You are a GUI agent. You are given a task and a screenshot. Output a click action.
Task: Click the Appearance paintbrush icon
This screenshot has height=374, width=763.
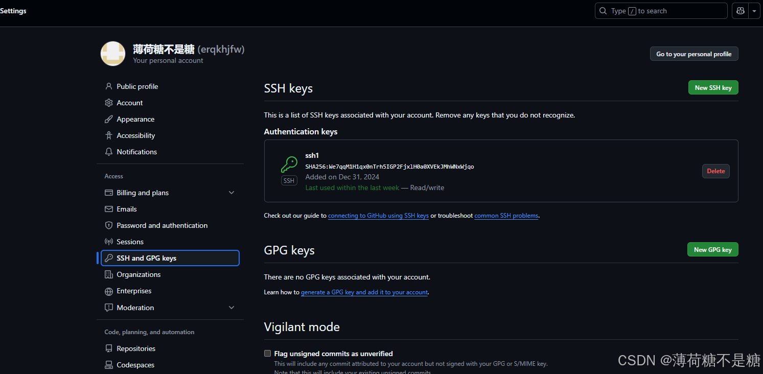pyautogui.click(x=108, y=119)
